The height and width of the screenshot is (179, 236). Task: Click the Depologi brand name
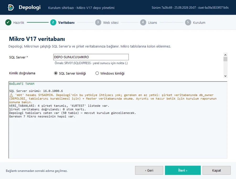point(30,7)
